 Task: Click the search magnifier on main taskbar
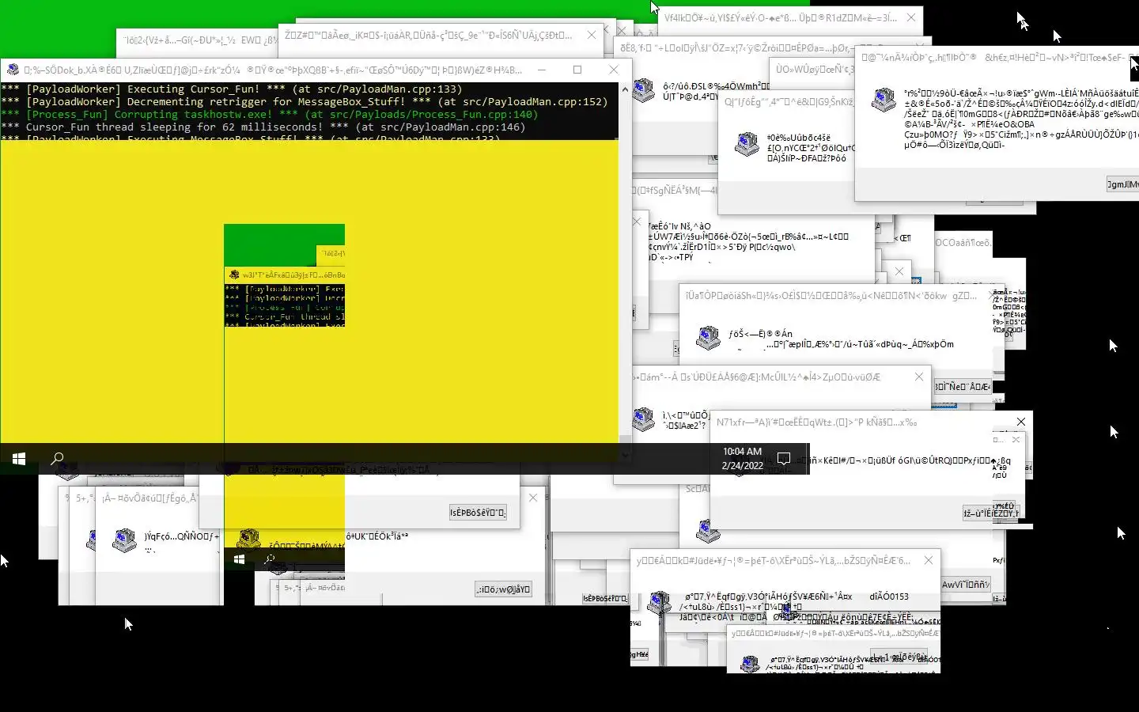[x=57, y=459]
